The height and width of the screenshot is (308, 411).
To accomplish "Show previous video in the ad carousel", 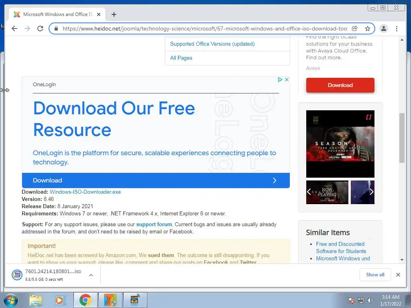I will 309,192.
